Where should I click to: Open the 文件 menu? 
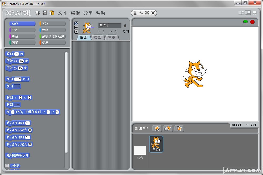pos(63,13)
